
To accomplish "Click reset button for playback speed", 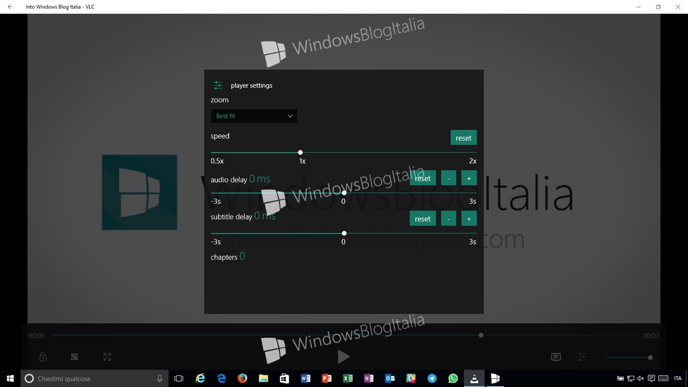I will tap(463, 138).
